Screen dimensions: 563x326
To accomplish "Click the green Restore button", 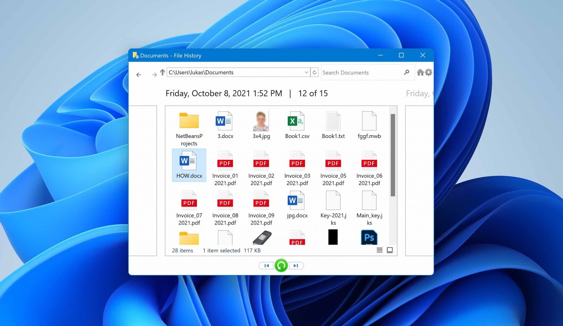I will click(281, 266).
